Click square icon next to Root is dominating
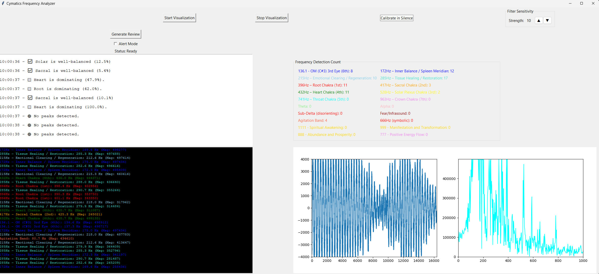The image size is (599, 274). (x=29, y=89)
